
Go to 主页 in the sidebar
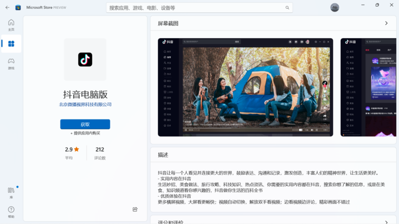tap(11, 25)
